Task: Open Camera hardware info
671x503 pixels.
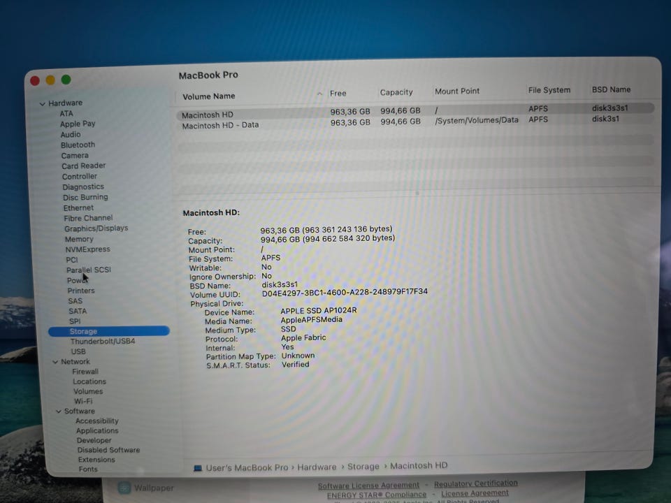Action: click(75, 156)
